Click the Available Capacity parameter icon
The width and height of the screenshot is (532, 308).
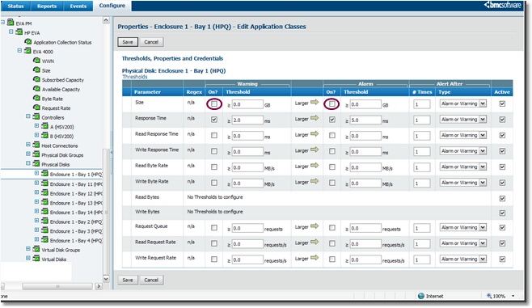[x=36, y=89]
